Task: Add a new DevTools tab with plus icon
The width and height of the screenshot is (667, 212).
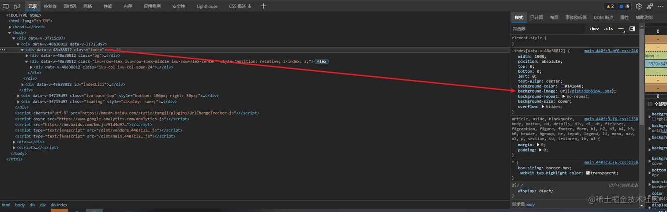Action: 263,6
